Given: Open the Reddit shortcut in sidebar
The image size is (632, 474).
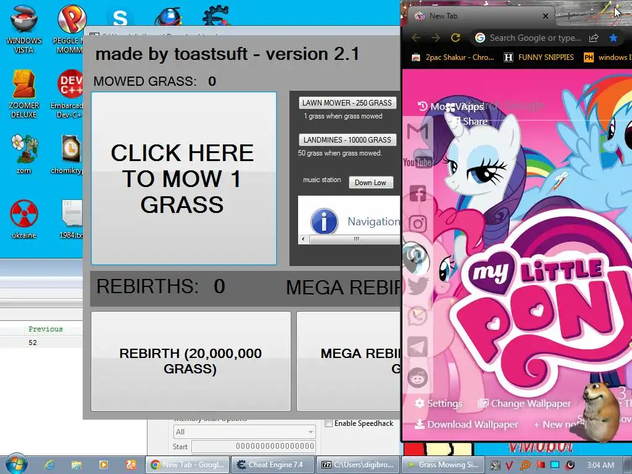Looking at the screenshot, I should coord(418,378).
